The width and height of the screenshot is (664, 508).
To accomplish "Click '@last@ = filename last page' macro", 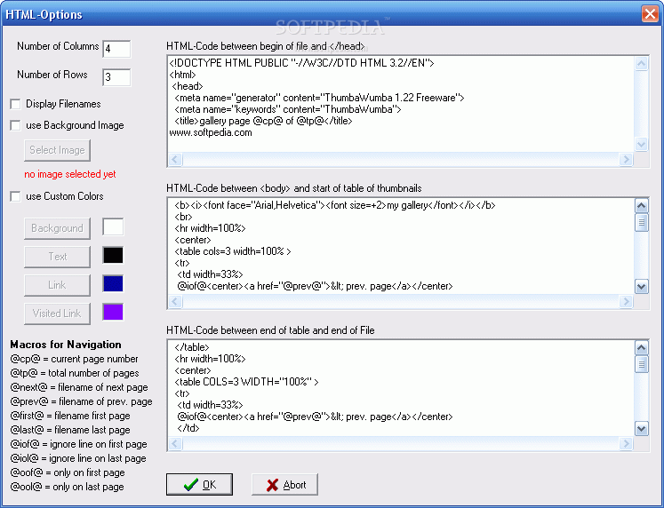I will (70, 430).
